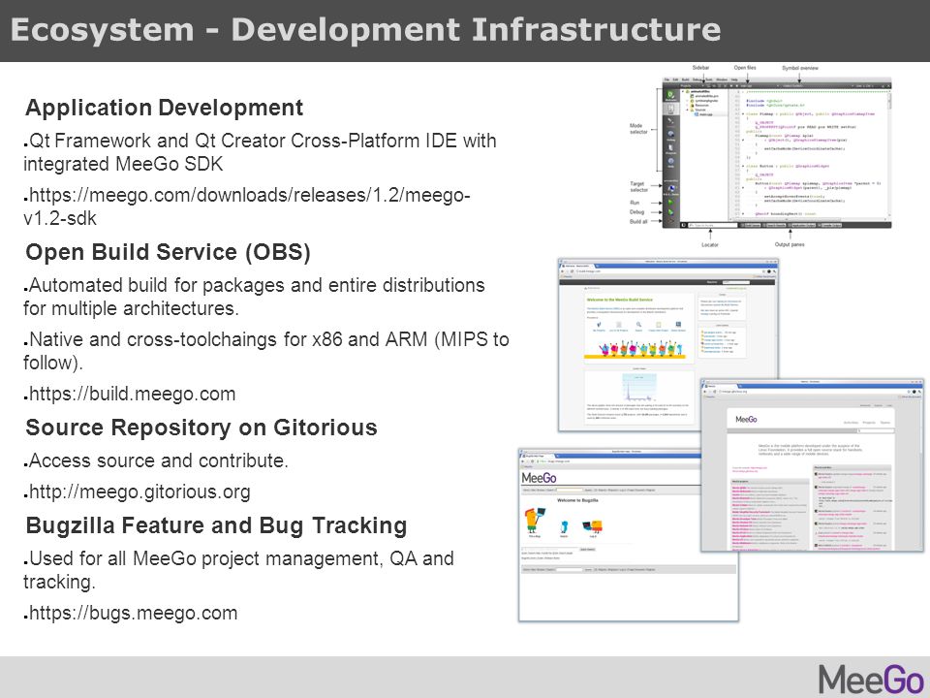This screenshot has height=698, width=930.
Task: Switch to Edit mode in Qt Creator
Action: click(x=670, y=110)
